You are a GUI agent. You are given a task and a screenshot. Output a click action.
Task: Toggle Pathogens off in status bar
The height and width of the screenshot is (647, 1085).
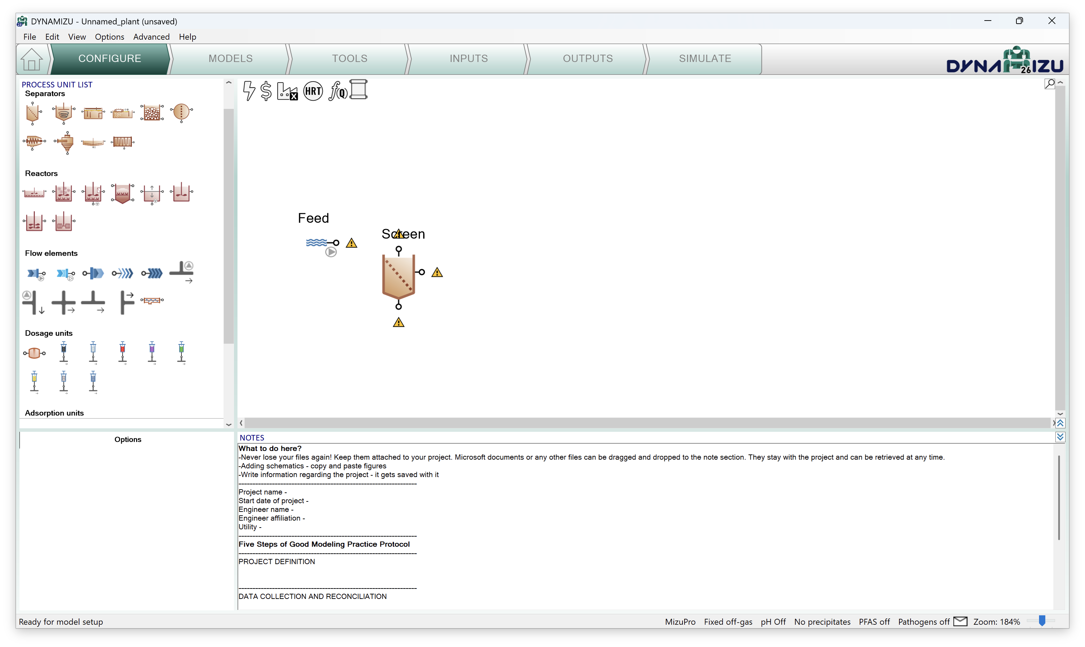click(x=923, y=622)
